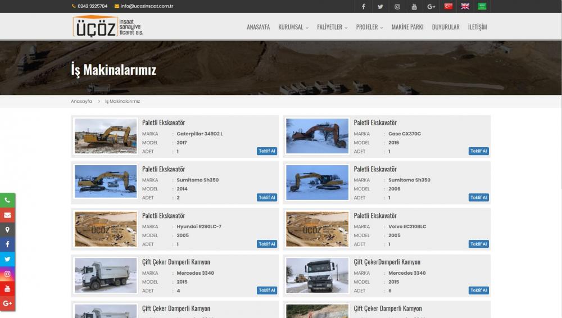Click the ÜÇÖZ company logo

pyautogui.click(x=107, y=26)
